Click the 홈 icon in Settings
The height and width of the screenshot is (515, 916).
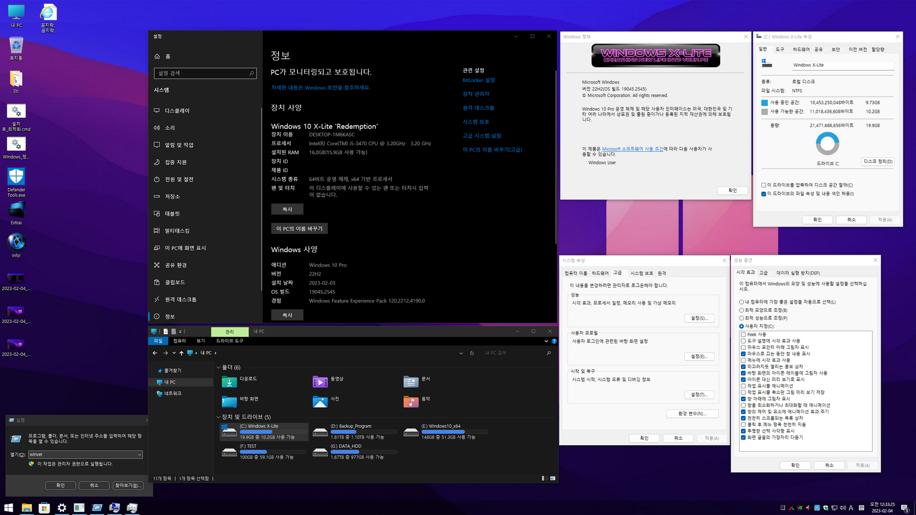(157, 57)
